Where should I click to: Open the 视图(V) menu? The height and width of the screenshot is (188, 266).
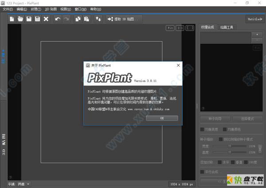pyautogui.click(x=66, y=9)
